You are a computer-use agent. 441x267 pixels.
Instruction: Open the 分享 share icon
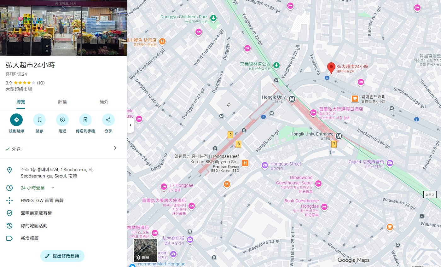pos(108,120)
